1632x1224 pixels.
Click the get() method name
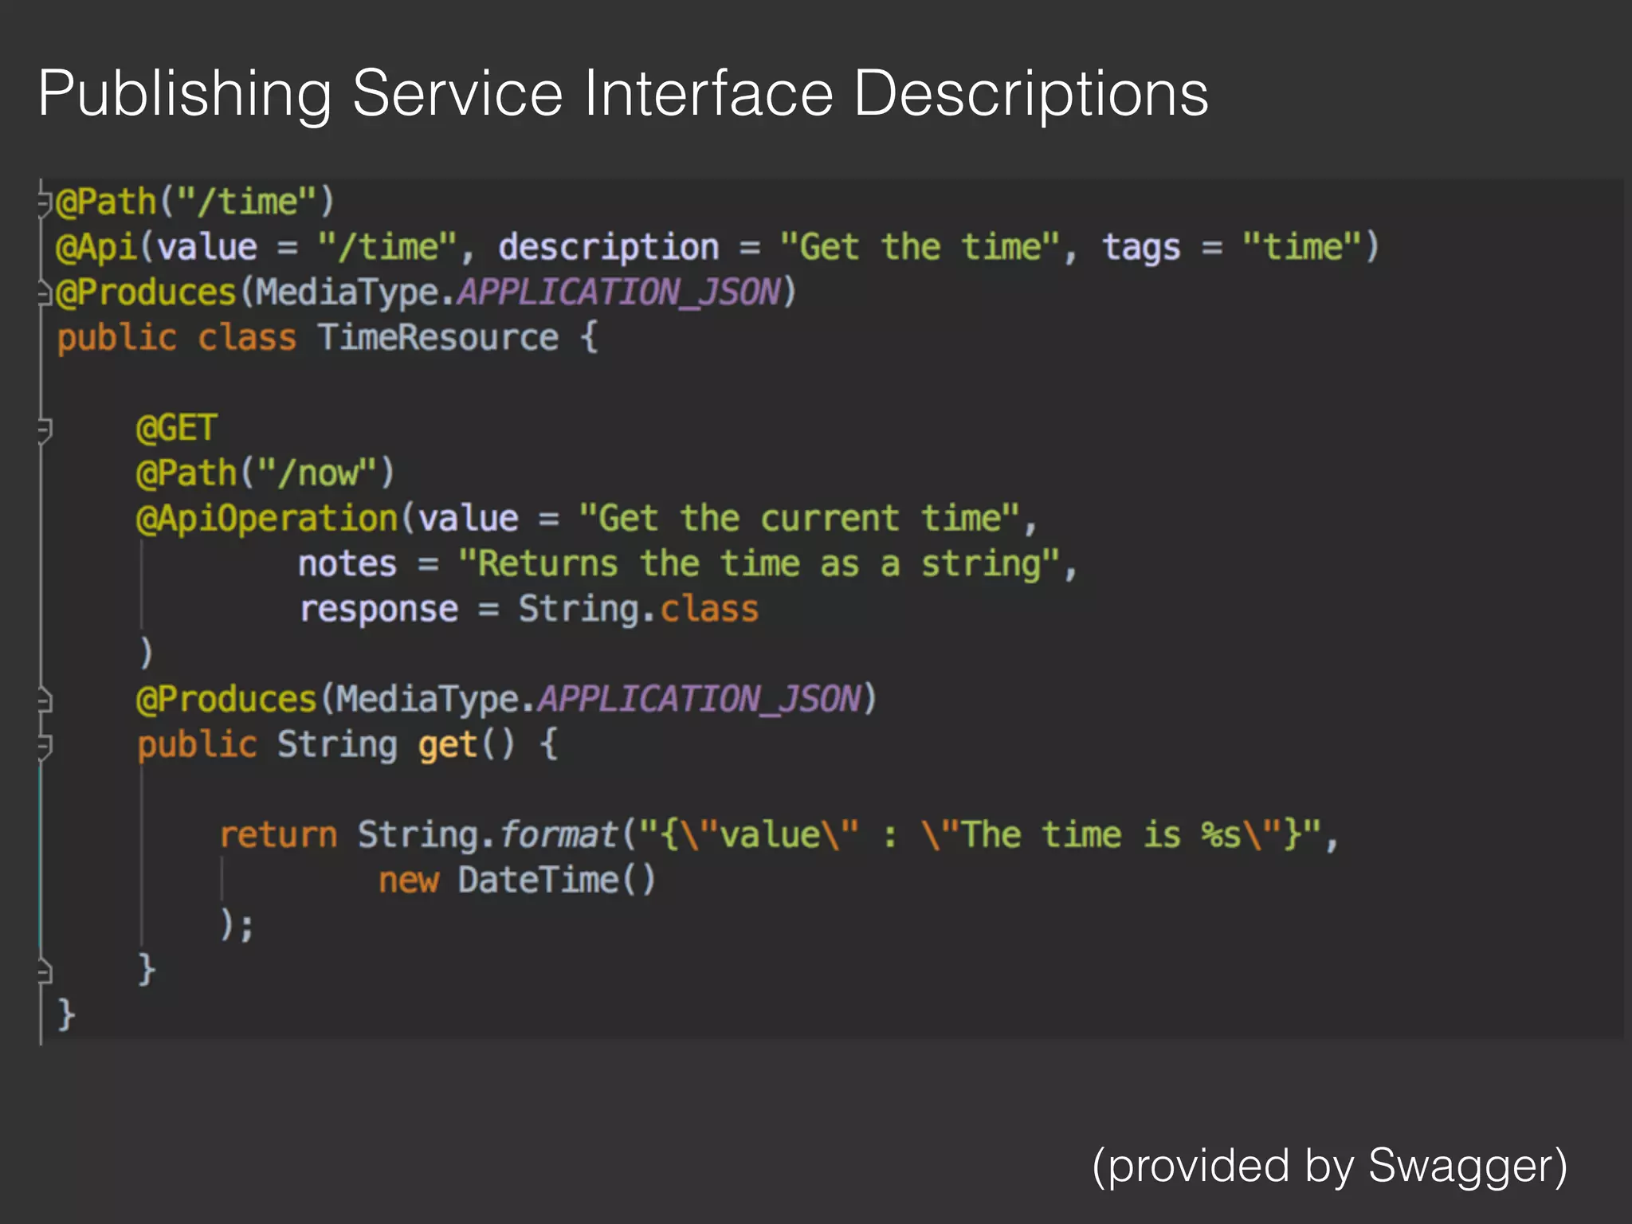point(447,745)
